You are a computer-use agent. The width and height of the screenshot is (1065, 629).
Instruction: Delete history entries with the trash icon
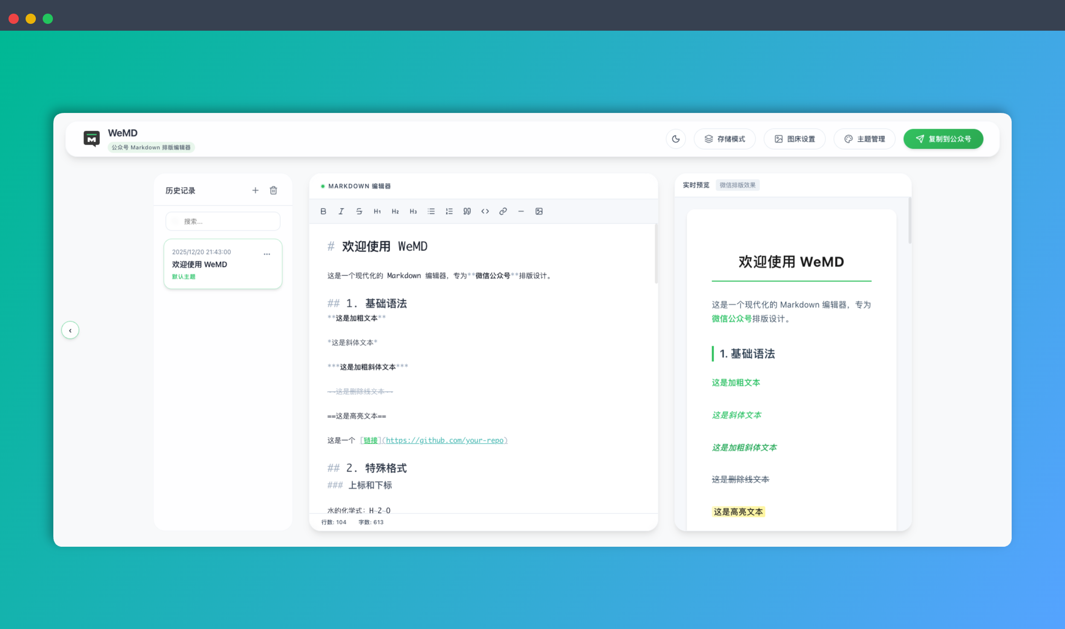[x=274, y=190]
